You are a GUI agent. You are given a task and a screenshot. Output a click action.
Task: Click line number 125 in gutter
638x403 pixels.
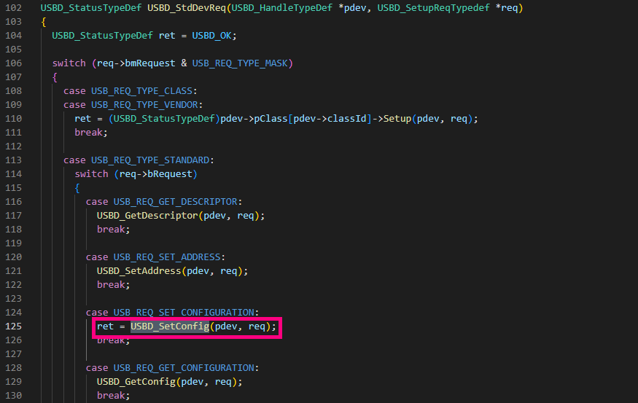[13, 326]
